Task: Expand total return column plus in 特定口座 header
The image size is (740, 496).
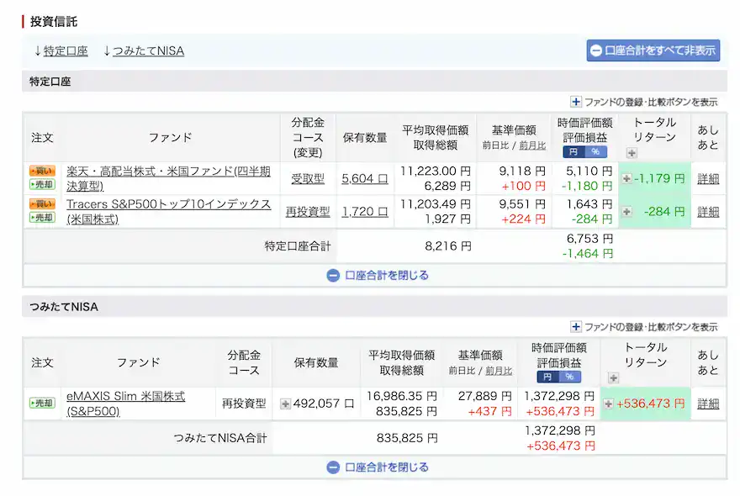Action: pyautogui.click(x=632, y=152)
